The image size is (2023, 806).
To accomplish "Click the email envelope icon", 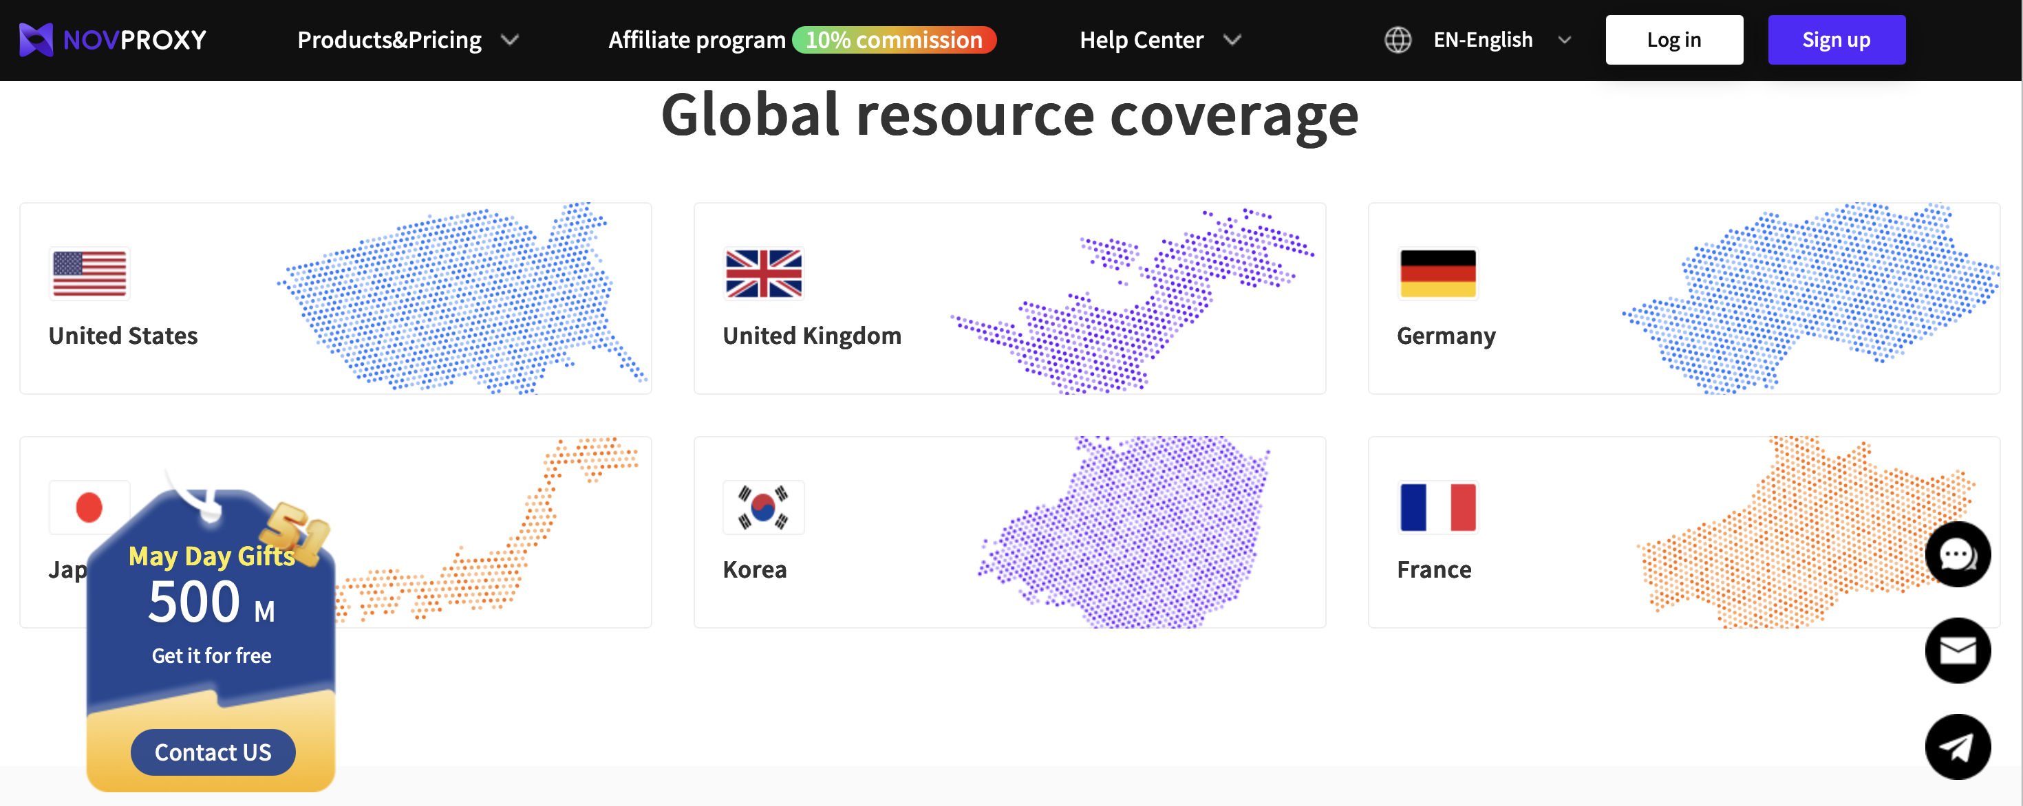I will 1956,651.
